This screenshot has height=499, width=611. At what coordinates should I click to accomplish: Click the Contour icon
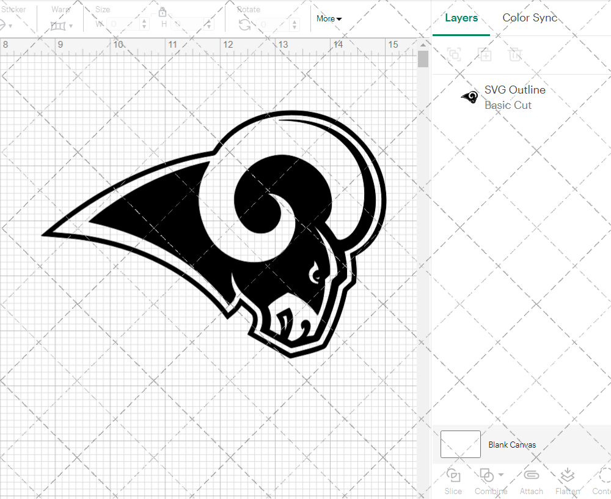[604, 475]
